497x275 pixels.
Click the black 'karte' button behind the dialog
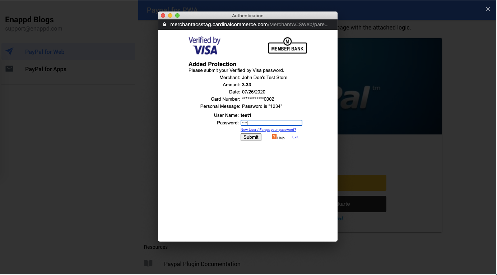click(362, 204)
